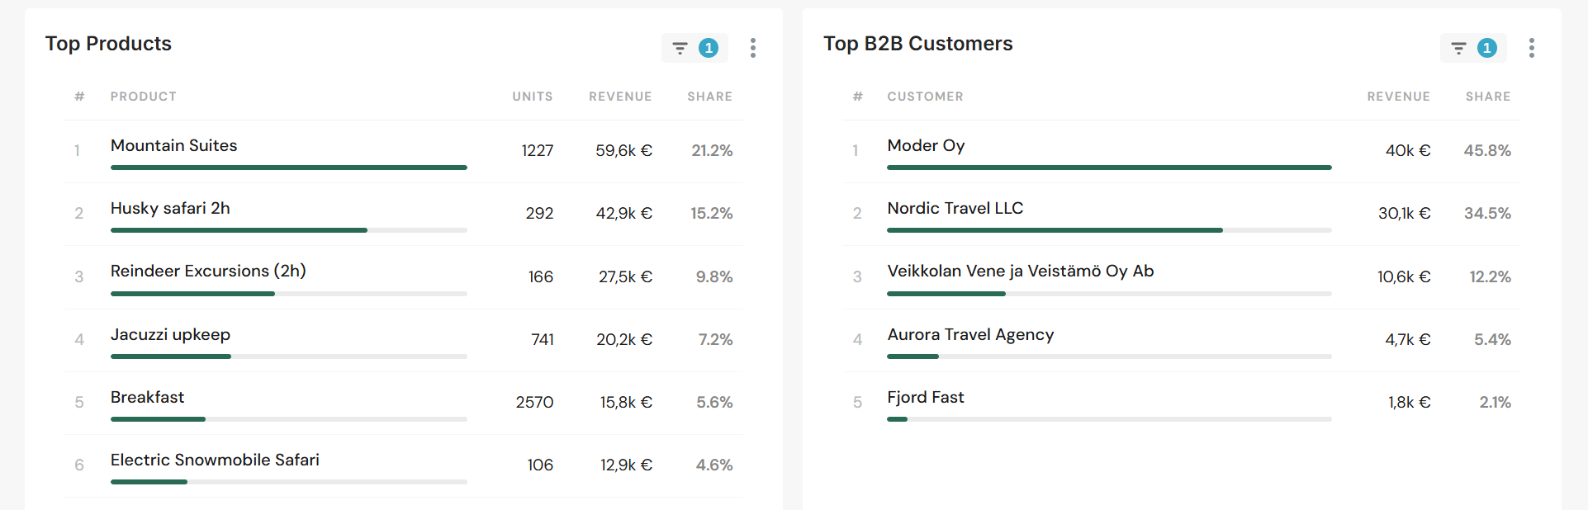
Task: Click the Jacuzzi upkeep product
Action: click(x=170, y=335)
